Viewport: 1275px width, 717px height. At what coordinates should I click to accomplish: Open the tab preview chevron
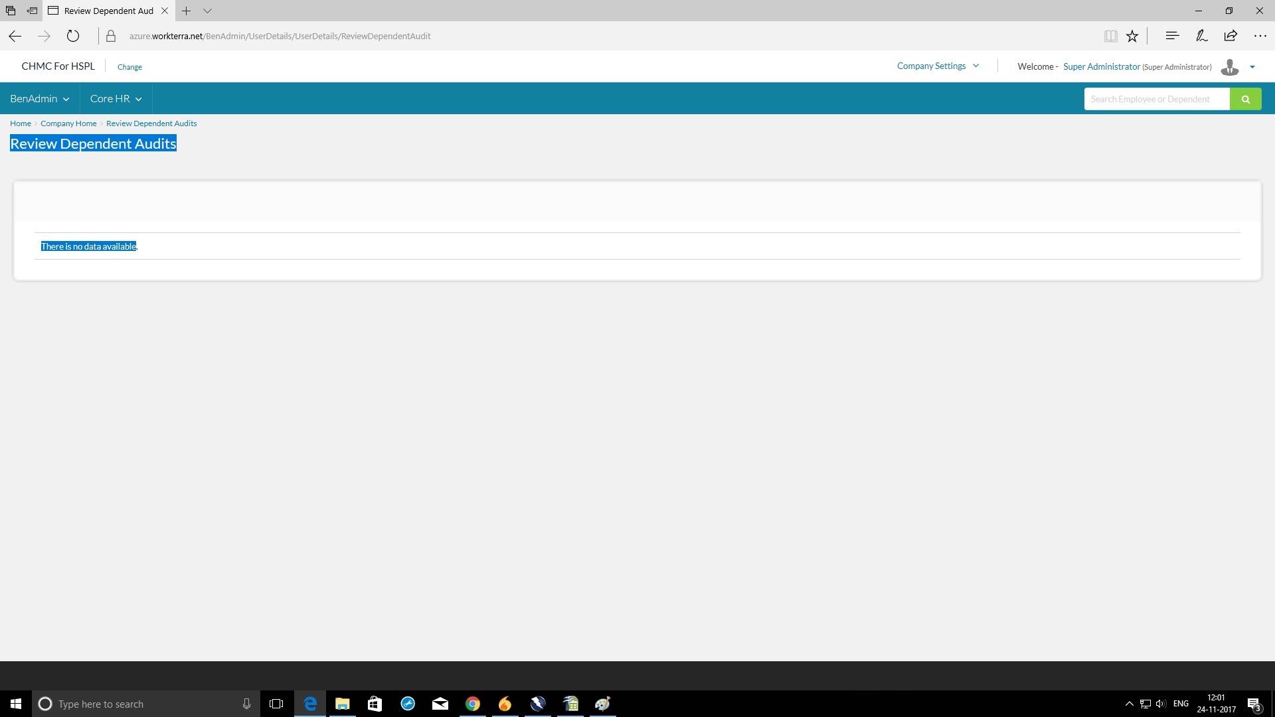(x=207, y=11)
